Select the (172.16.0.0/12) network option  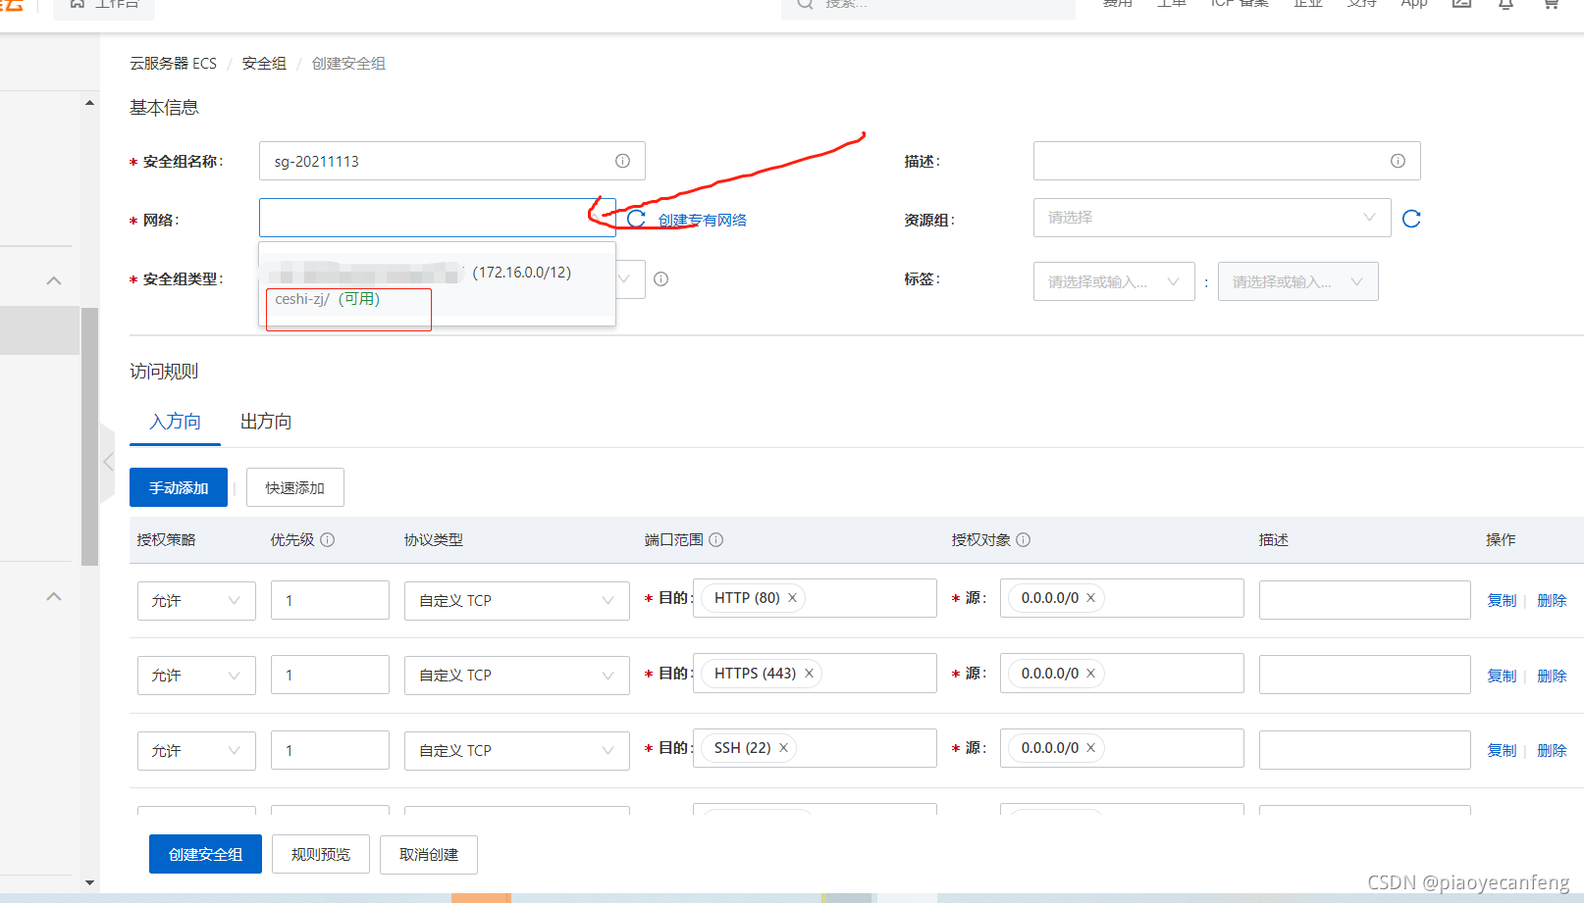pos(437,273)
